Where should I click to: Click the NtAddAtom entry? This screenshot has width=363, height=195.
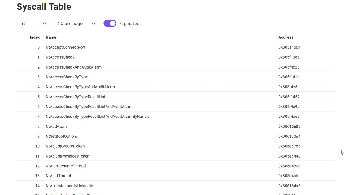56,126
